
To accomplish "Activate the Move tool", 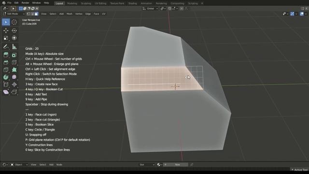I will [6, 30].
